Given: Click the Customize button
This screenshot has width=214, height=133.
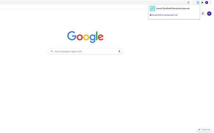Looking at the screenshot, I should coord(204,130).
